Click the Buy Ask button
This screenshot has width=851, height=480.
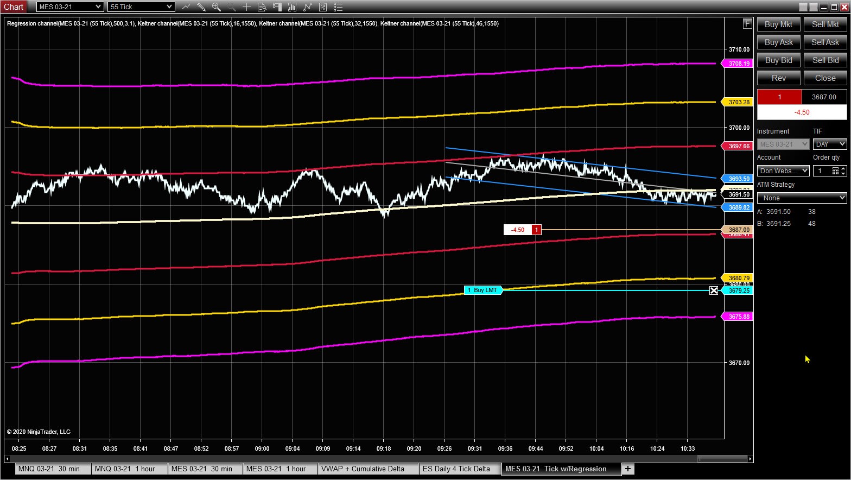click(778, 42)
